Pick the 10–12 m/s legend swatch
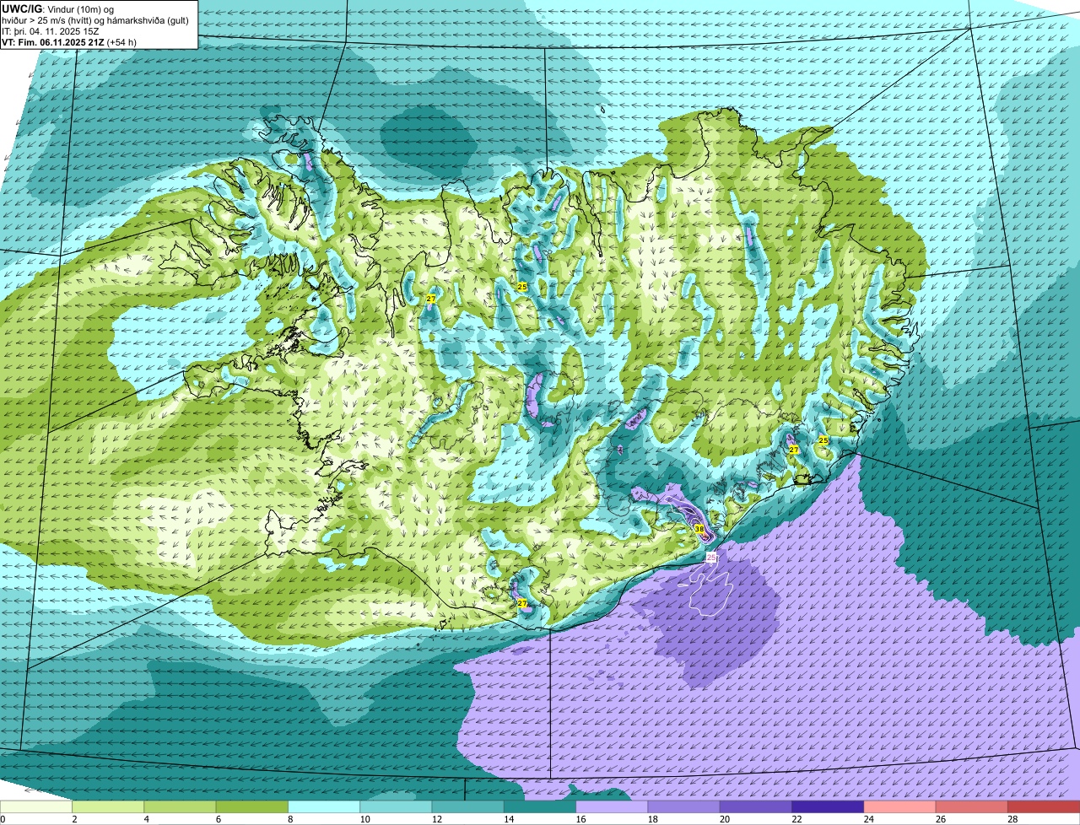The height and width of the screenshot is (825, 1080). click(x=396, y=807)
